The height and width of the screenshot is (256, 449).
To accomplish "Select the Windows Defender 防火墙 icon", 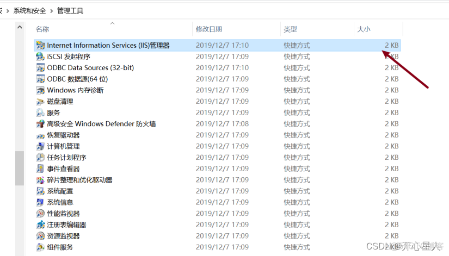I will click(x=40, y=124).
